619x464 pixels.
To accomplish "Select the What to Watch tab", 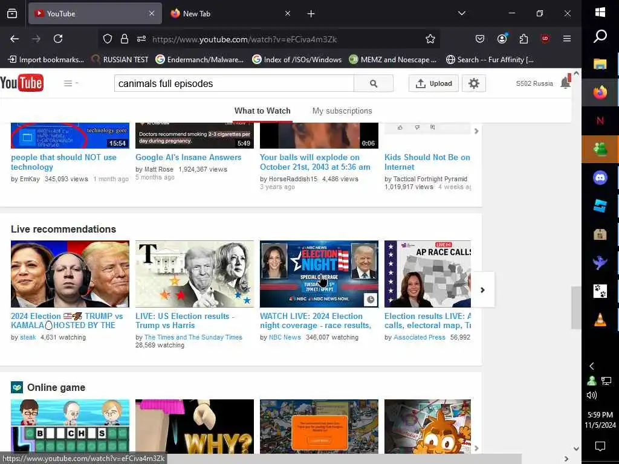I will (262, 111).
